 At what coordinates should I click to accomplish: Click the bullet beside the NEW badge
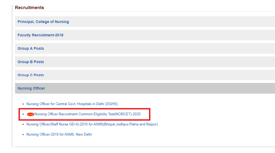(x=23, y=114)
